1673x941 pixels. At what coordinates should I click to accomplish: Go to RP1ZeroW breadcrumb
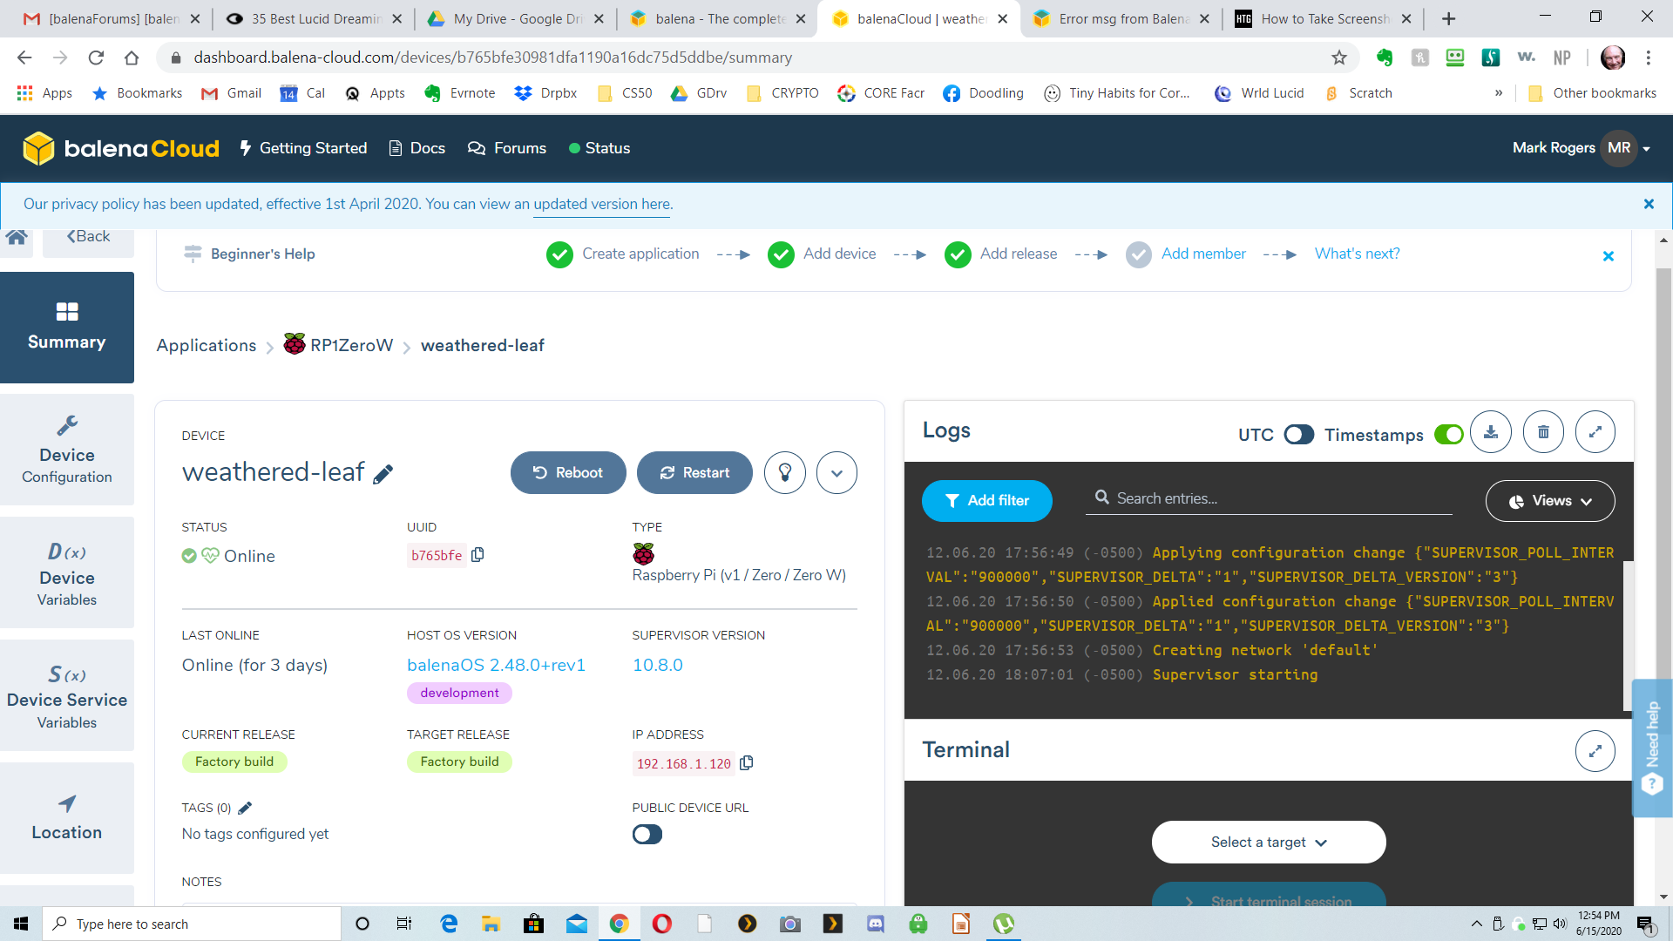pos(339,345)
